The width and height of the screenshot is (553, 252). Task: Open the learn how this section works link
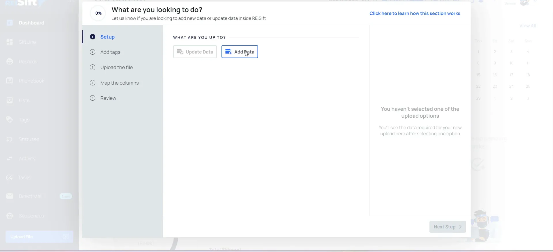tap(415, 14)
